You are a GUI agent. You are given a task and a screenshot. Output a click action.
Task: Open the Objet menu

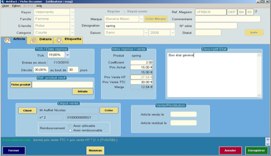point(5,6)
